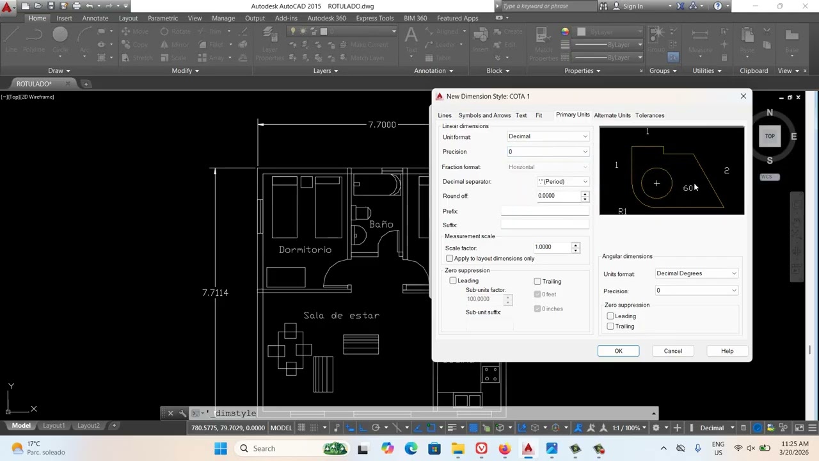This screenshot has height=461, width=819.
Task: Click Cancel in New Dimension Style dialog
Action: click(672, 351)
